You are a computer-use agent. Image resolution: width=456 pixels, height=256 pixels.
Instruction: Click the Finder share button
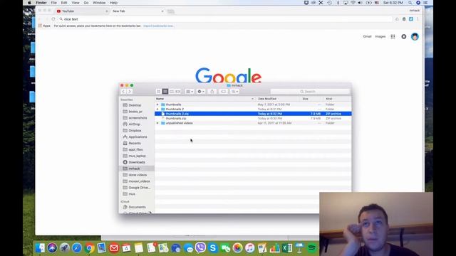tap(212, 92)
